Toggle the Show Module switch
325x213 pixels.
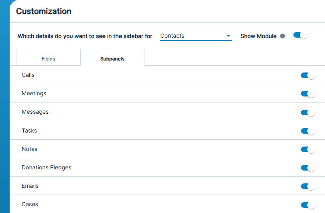point(301,35)
